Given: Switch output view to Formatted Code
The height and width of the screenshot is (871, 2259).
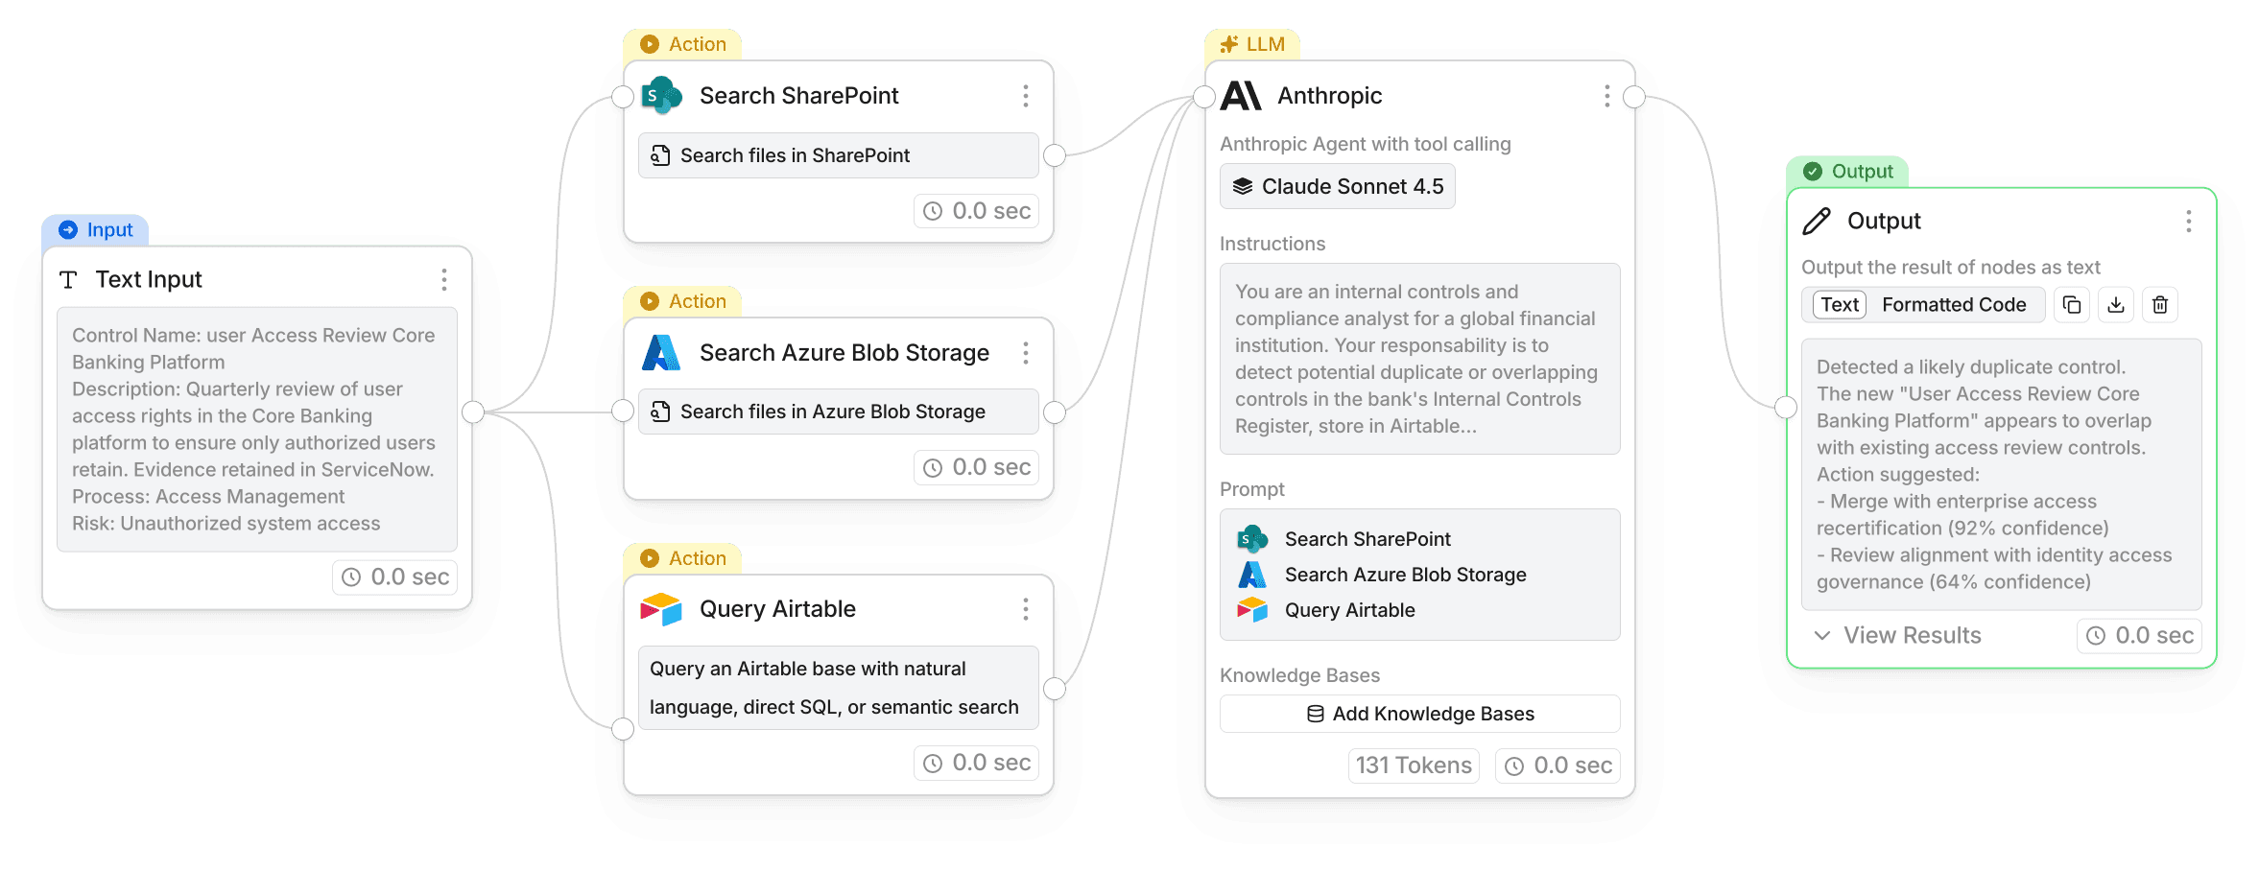Looking at the screenshot, I should tap(1954, 305).
